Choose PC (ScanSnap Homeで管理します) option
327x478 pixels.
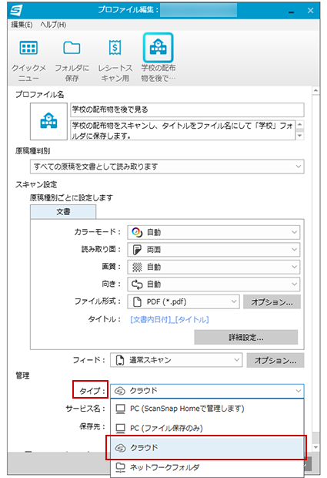[x=207, y=409]
